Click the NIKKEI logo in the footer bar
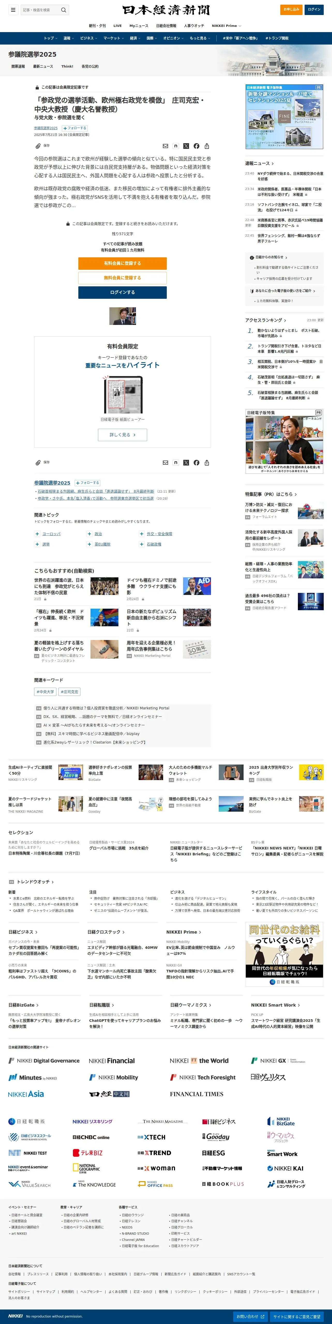This screenshot has height=1324, width=332. click(x=16, y=1316)
